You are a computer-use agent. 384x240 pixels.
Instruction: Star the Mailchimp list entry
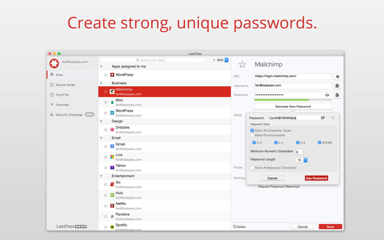[x=106, y=92]
